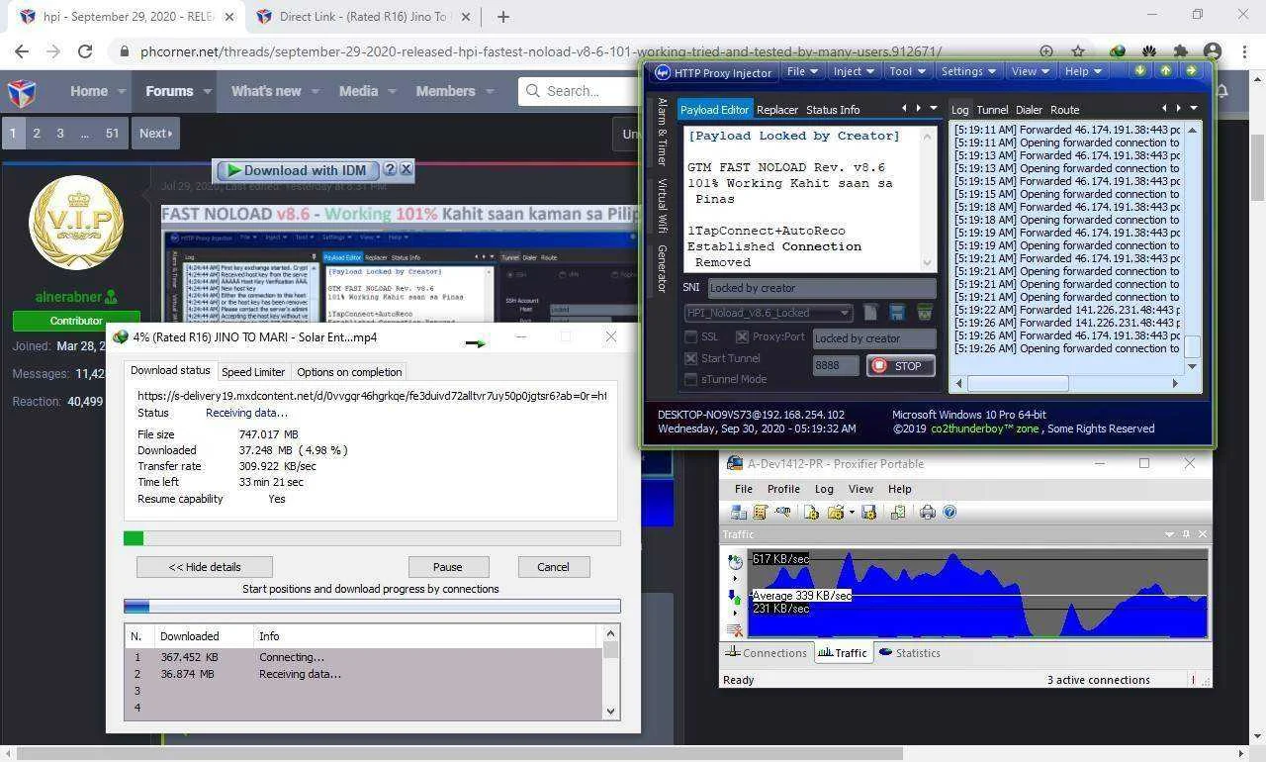
Task: Open the HPI_Noload_v8.6_Locked config dropdown
Action: click(768, 313)
